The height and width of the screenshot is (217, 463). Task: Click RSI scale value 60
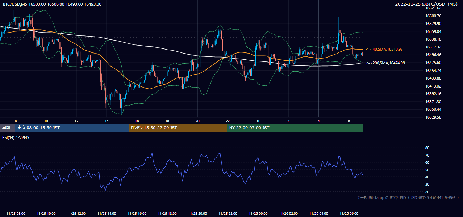pyautogui.click(x=427, y=162)
